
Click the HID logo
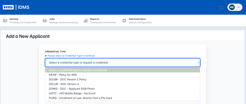pos(8,7)
